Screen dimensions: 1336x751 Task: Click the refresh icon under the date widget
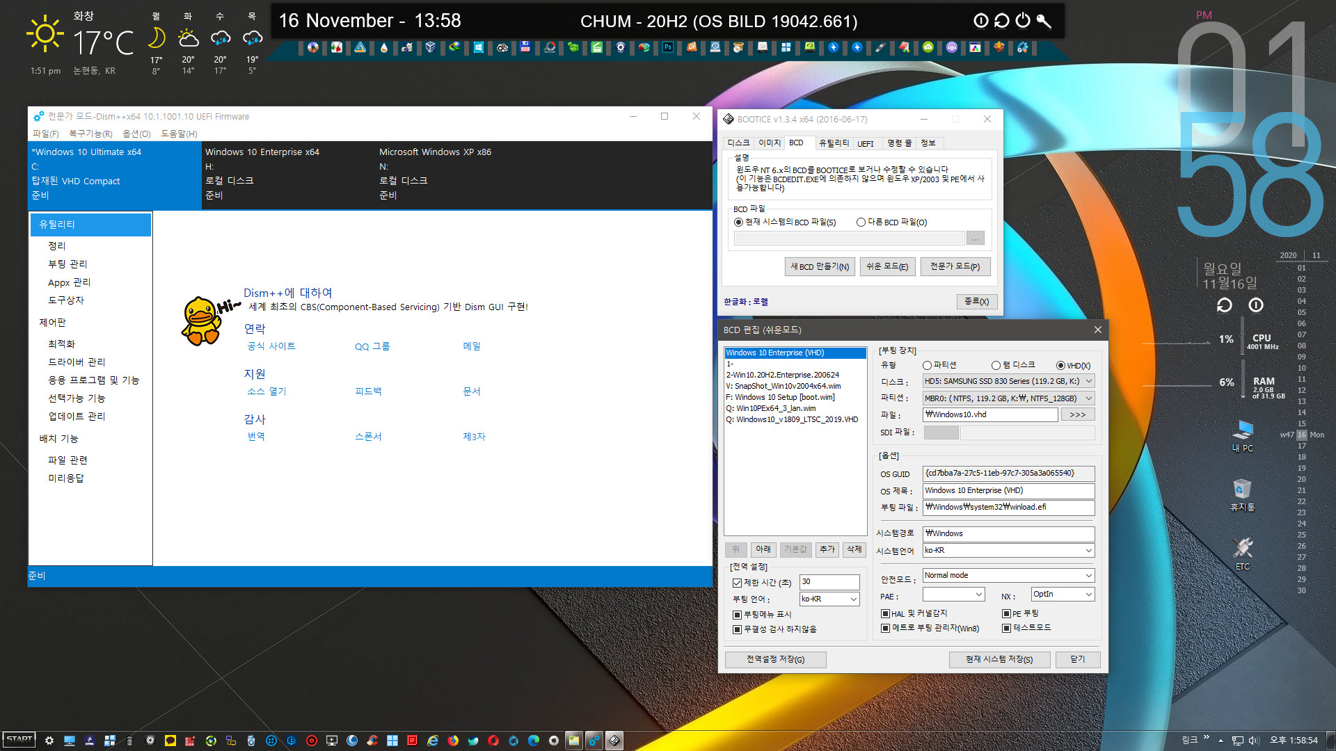tap(1224, 305)
